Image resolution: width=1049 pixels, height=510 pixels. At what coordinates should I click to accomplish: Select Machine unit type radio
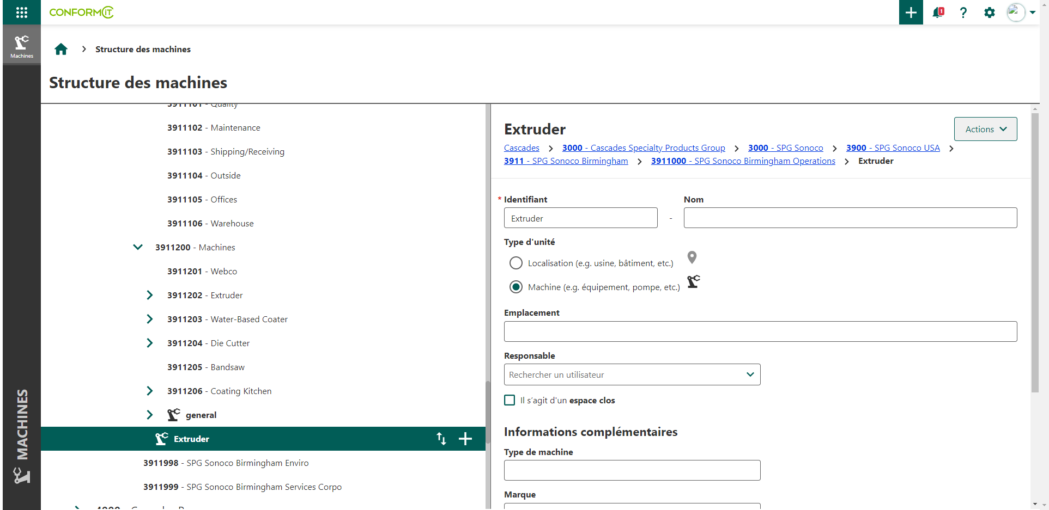pos(516,287)
